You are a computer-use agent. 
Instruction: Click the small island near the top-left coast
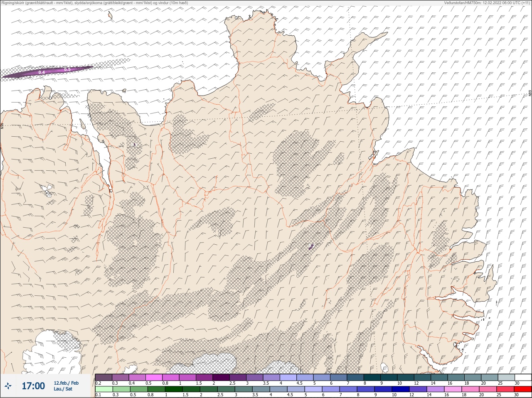coord(110,15)
